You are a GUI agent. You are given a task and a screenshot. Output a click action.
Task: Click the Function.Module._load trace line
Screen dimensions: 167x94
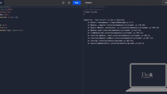(119, 36)
